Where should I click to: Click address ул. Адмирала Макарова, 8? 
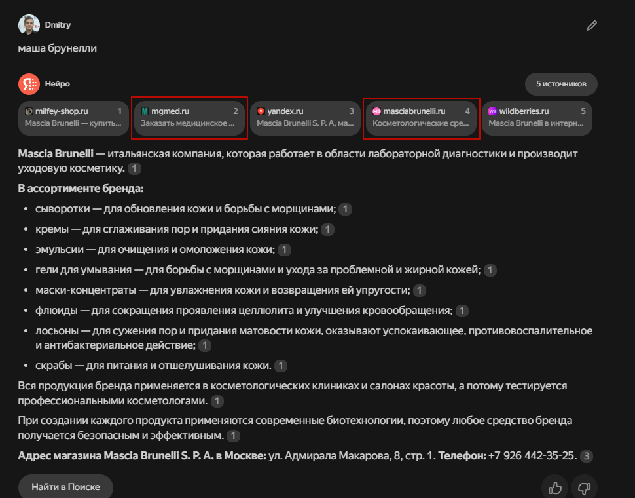[335, 456]
